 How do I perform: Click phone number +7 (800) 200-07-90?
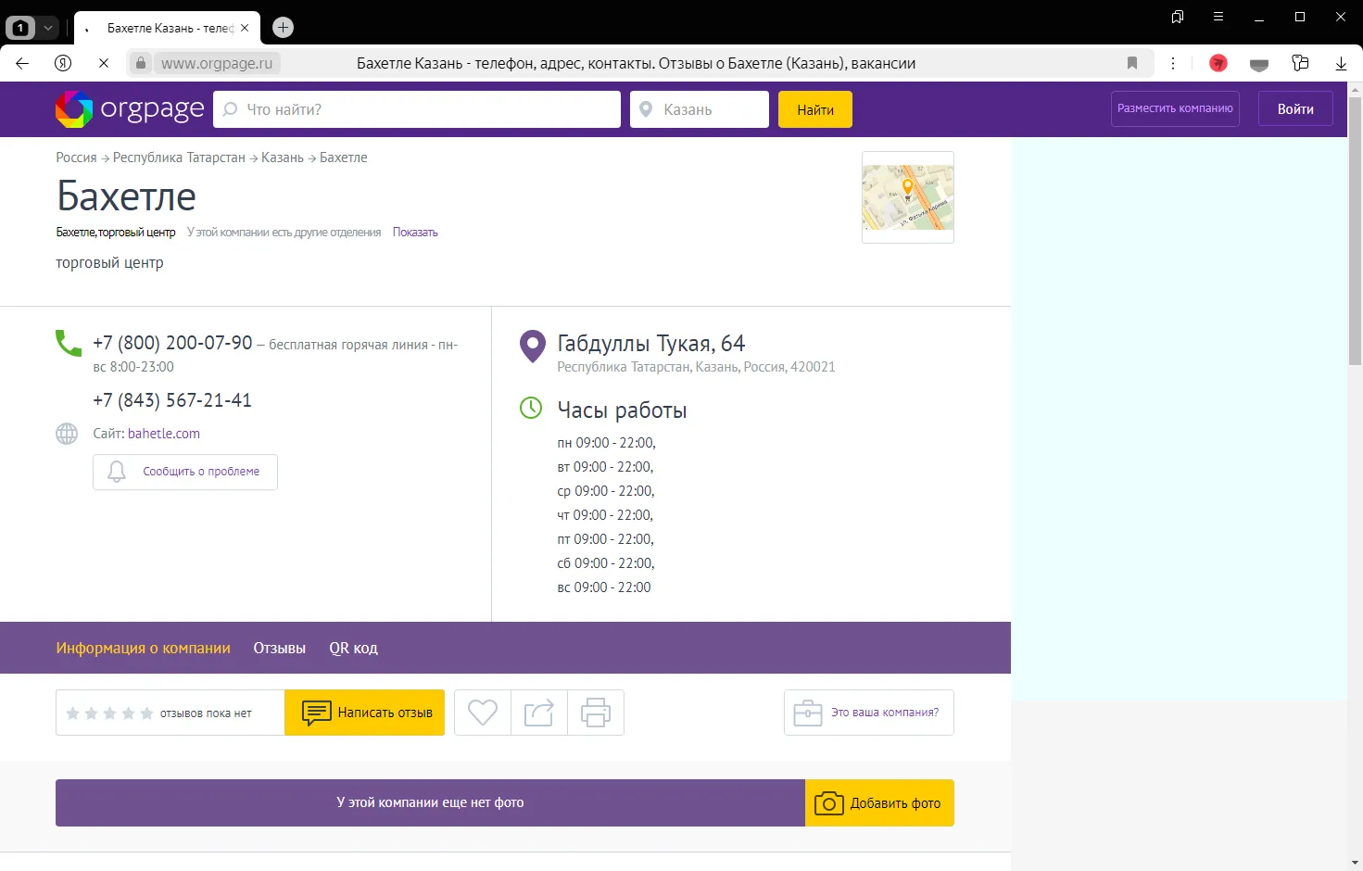pyautogui.click(x=172, y=343)
